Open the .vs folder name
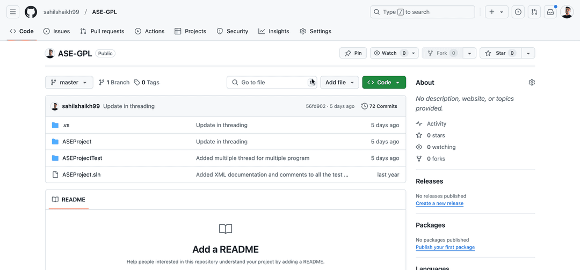The height and width of the screenshot is (270, 580). [x=66, y=125]
